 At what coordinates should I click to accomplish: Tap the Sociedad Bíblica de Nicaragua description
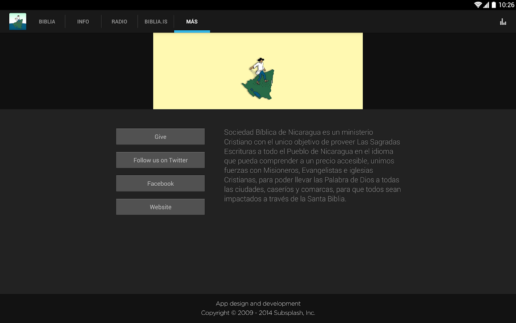pyautogui.click(x=312, y=166)
